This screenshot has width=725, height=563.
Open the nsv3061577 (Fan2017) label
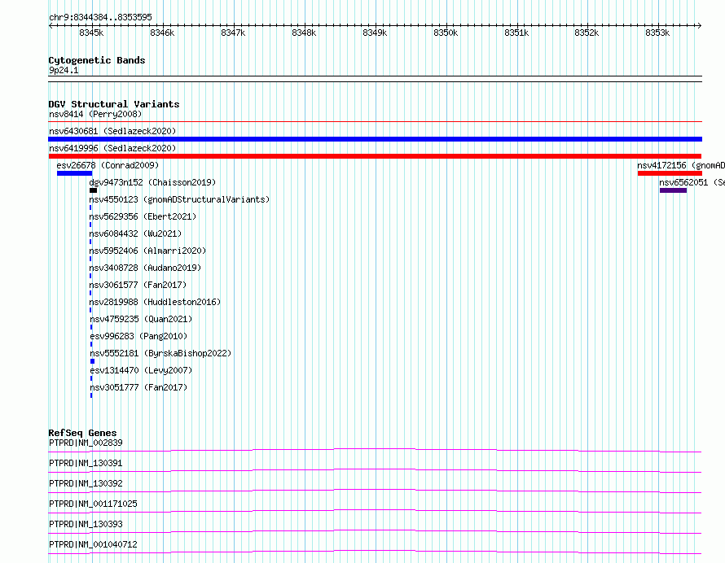[x=138, y=285]
